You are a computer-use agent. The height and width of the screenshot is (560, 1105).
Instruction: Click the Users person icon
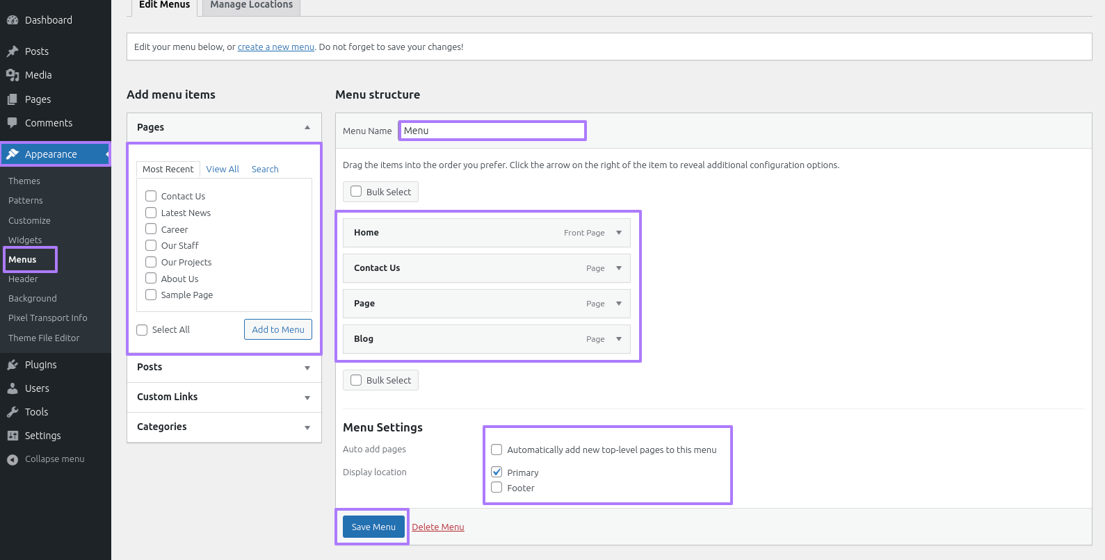13,388
